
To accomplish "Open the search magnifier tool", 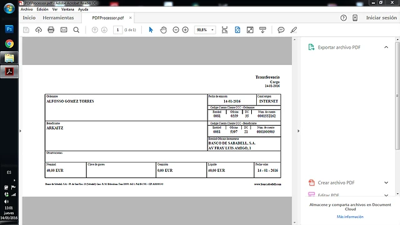I will click(x=76, y=30).
